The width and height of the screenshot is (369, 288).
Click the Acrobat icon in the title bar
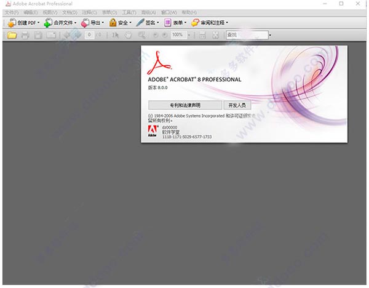(x=8, y=4)
